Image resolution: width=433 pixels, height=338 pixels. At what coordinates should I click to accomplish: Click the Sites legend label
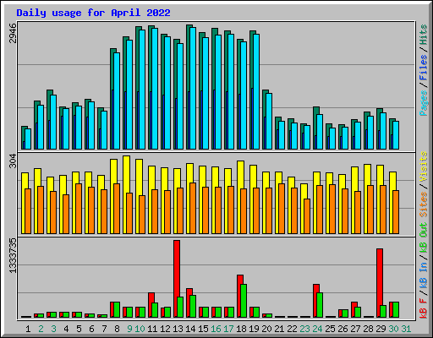tap(424, 204)
